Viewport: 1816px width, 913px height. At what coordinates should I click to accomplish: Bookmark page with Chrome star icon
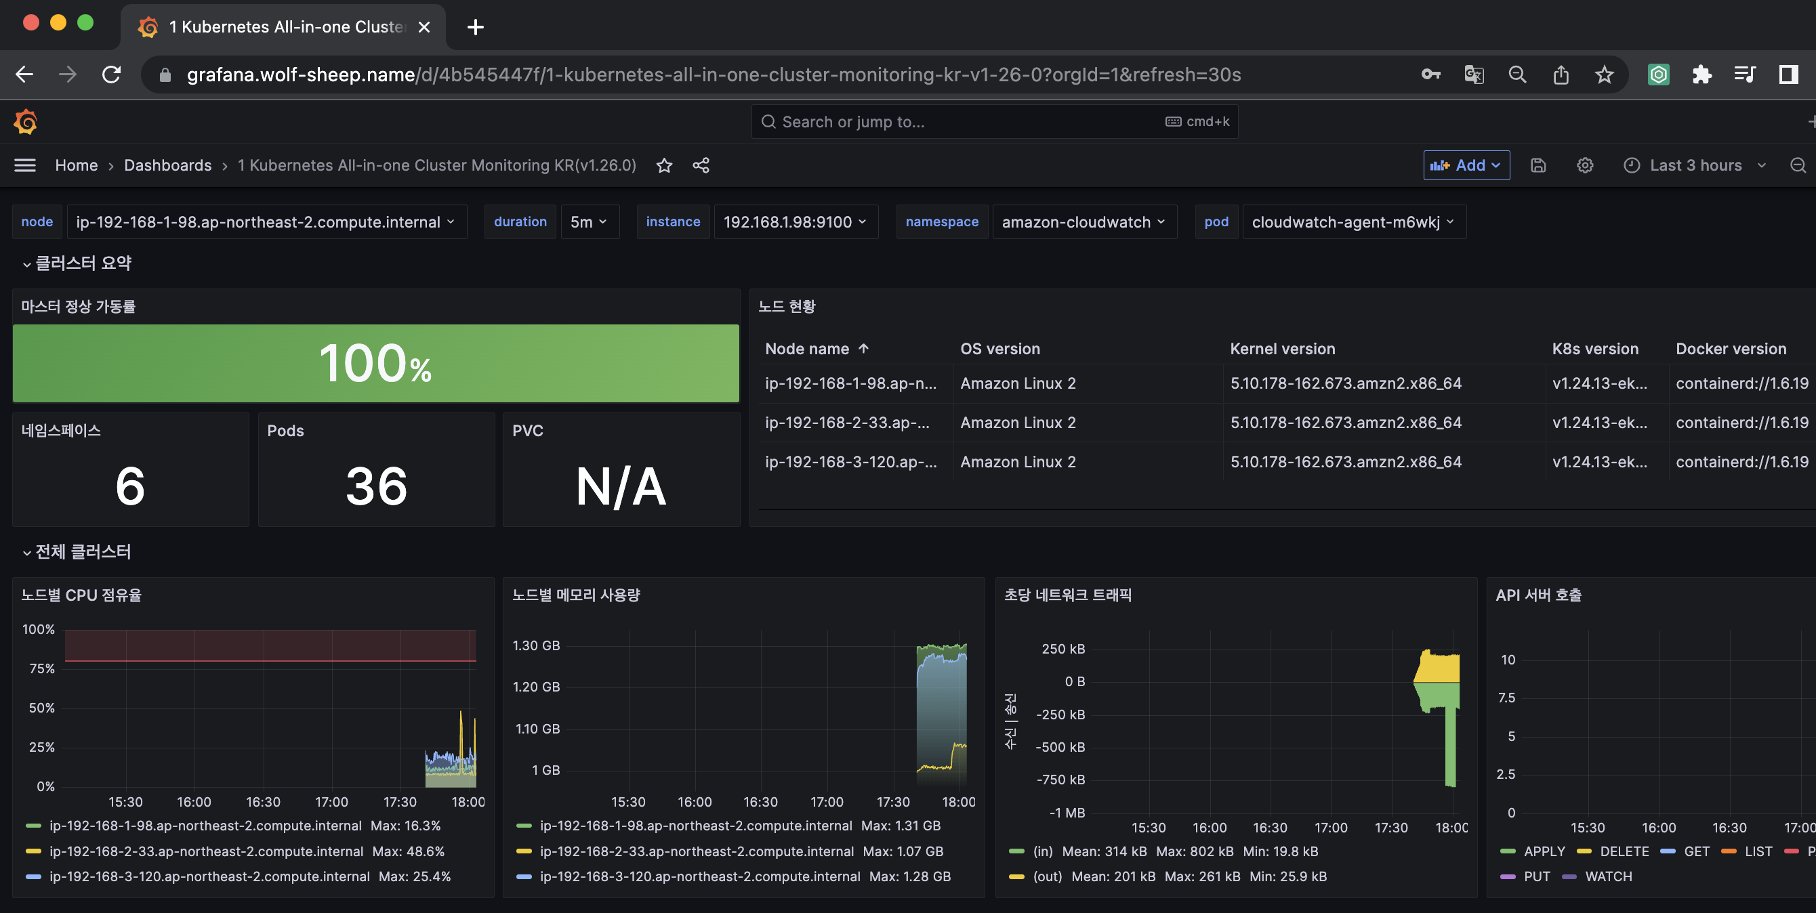1605,75
